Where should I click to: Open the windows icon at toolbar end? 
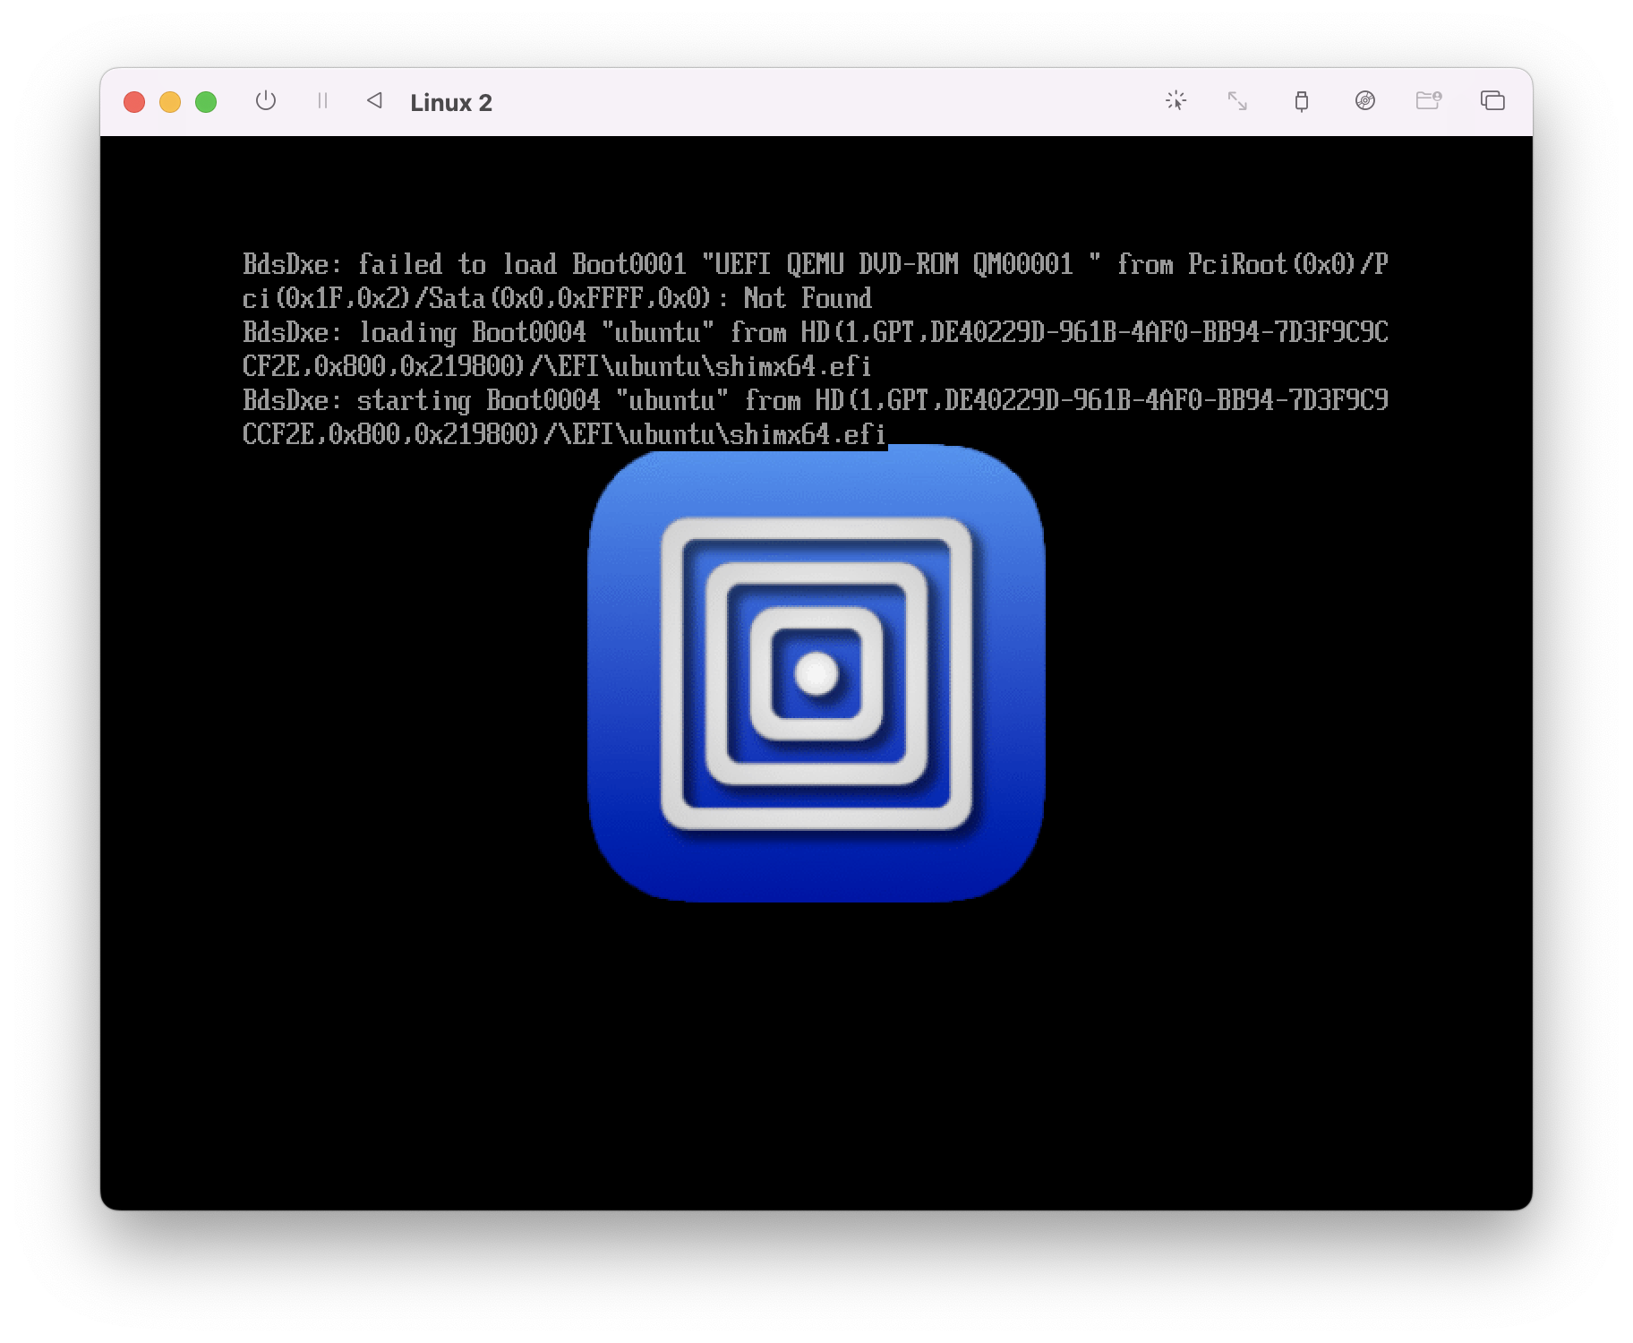(1492, 100)
